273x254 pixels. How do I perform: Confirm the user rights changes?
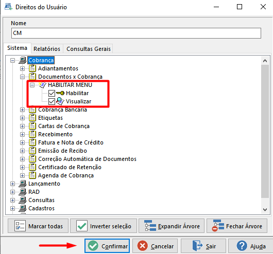(x=107, y=246)
